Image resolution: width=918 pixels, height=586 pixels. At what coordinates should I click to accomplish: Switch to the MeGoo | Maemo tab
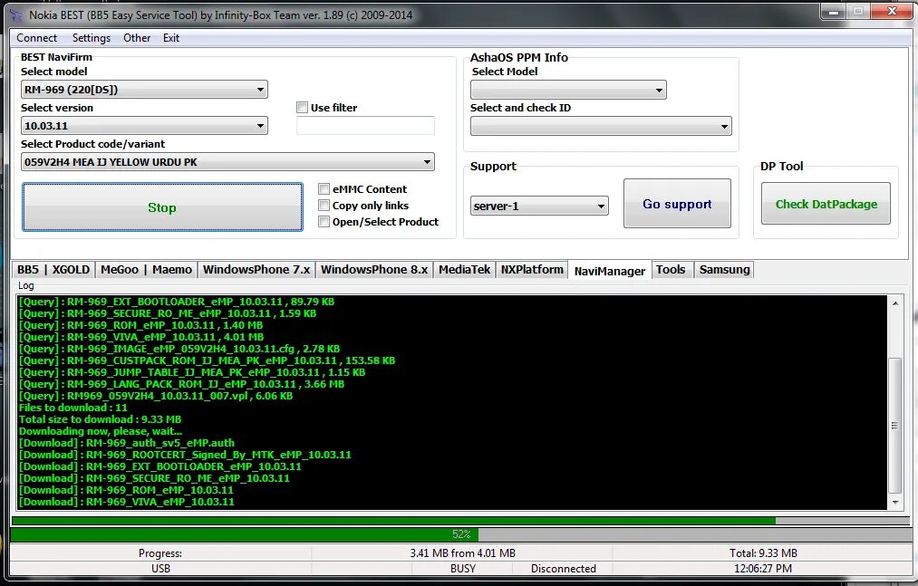[x=146, y=270]
